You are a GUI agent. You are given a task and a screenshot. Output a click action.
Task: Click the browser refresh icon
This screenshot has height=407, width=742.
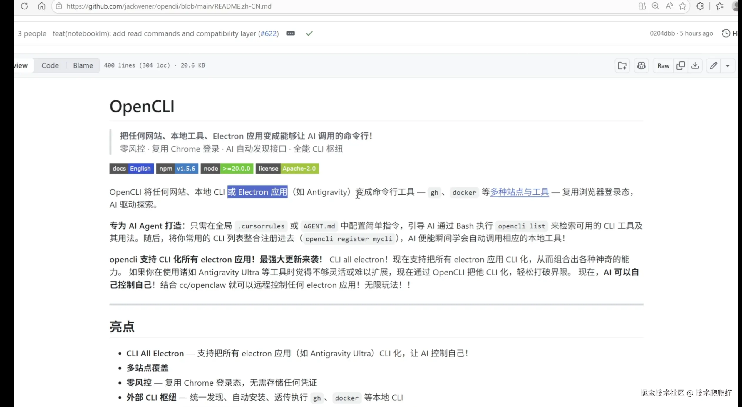[x=24, y=6]
